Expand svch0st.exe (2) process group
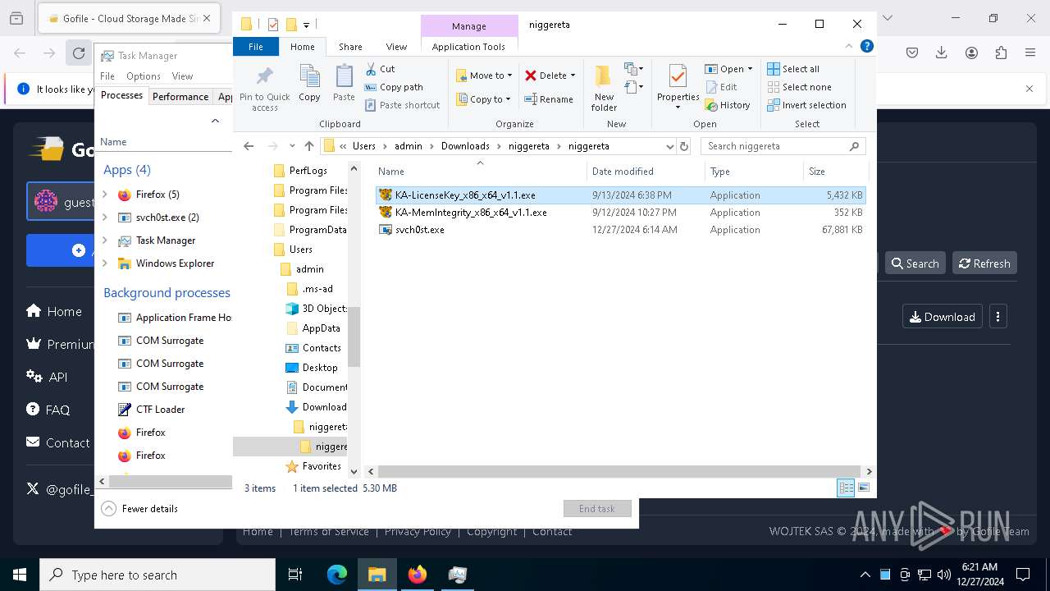 coord(104,218)
